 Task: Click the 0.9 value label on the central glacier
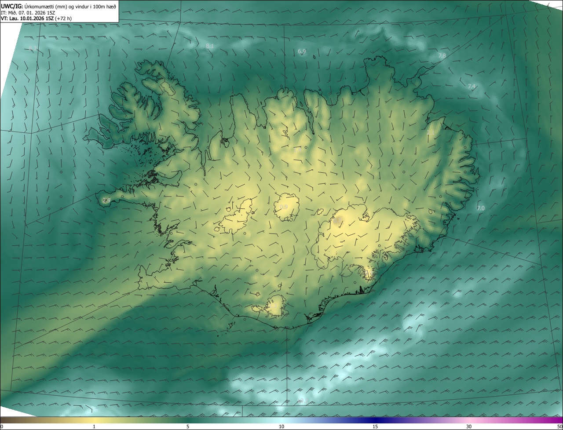tap(284, 207)
